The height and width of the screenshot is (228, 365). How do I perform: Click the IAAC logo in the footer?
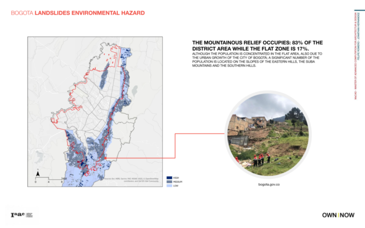point(21,215)
